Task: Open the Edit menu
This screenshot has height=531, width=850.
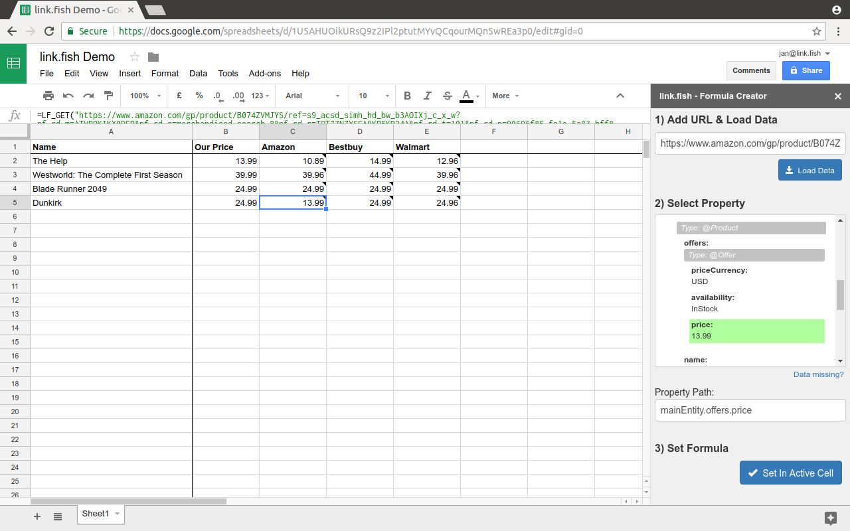Action: (72, 73)
